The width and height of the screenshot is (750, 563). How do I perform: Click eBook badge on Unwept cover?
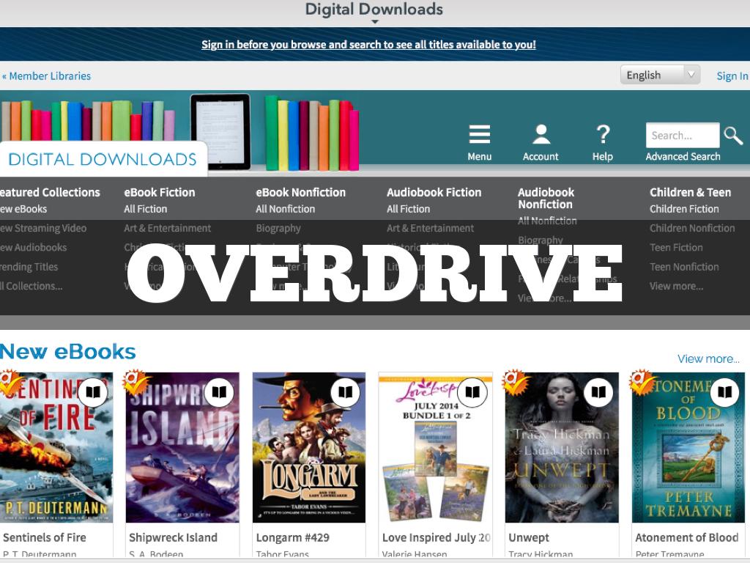coord(598,393)
